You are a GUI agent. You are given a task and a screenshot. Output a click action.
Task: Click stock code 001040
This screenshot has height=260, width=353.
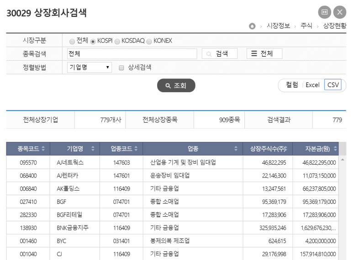pos(28,254)
